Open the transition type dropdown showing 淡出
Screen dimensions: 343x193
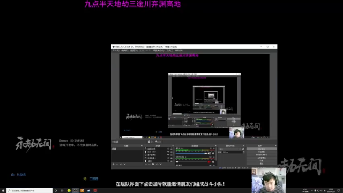tap(230, 149)
